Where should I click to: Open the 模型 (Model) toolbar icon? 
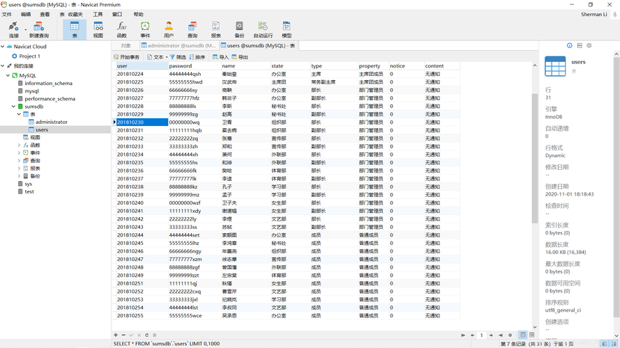click(x=287, y=30)
